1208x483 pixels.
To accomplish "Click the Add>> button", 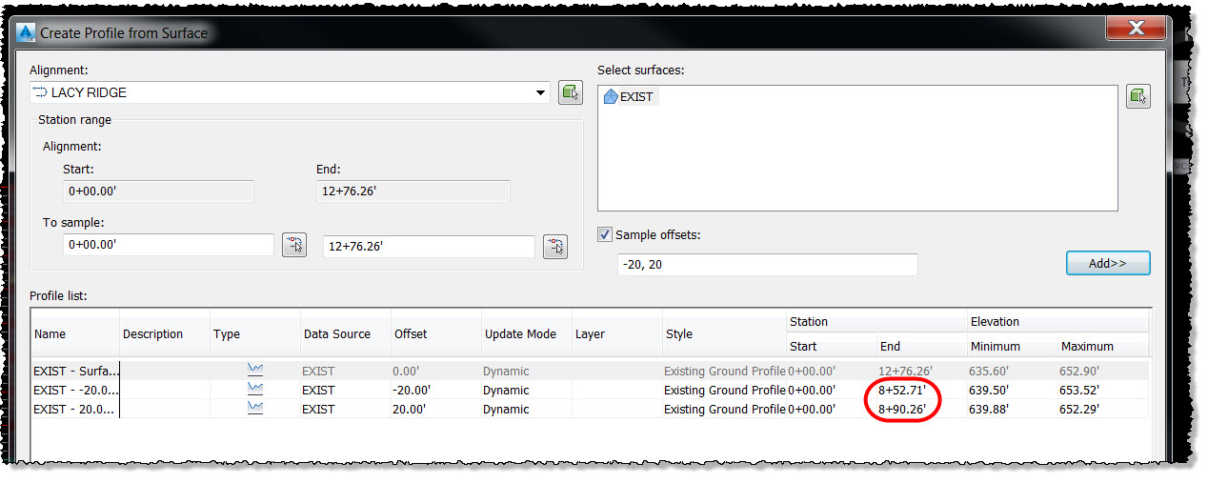I will [x=1108, y=263].
